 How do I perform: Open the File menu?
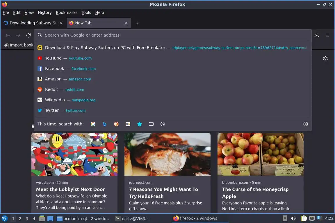point(6,12)
